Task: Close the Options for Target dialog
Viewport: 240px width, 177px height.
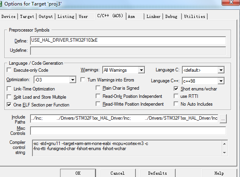Action: click(231, 2)
